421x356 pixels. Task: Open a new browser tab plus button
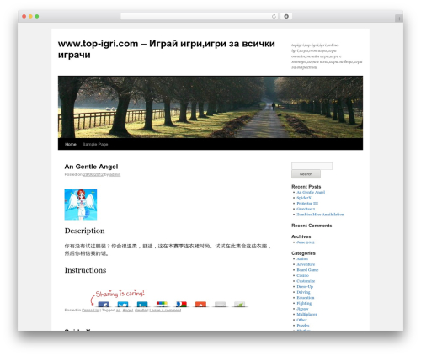click(x=399, y=19)
